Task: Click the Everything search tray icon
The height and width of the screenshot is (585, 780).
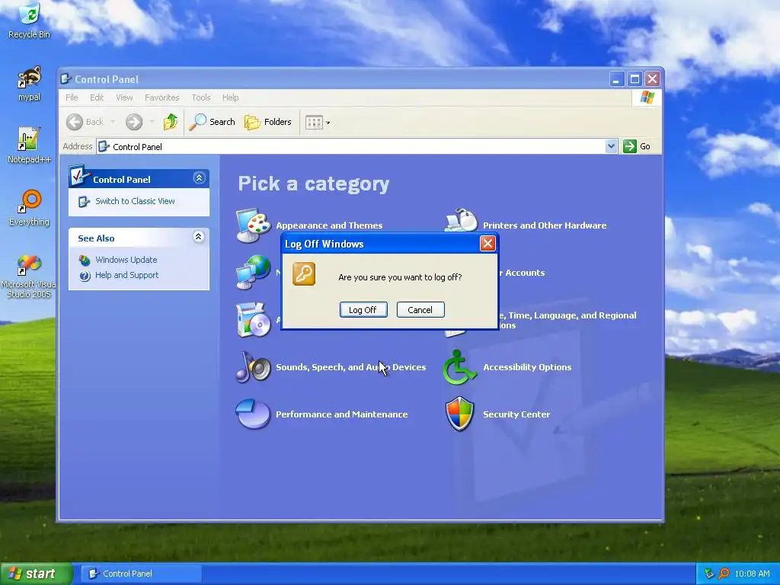Action: pyautogui.click(x=724, y=574)
